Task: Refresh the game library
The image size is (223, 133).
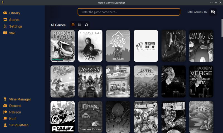Action: click(86, 25)
